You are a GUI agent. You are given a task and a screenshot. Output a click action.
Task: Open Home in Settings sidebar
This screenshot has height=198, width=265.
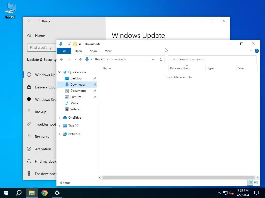(40, 36)
